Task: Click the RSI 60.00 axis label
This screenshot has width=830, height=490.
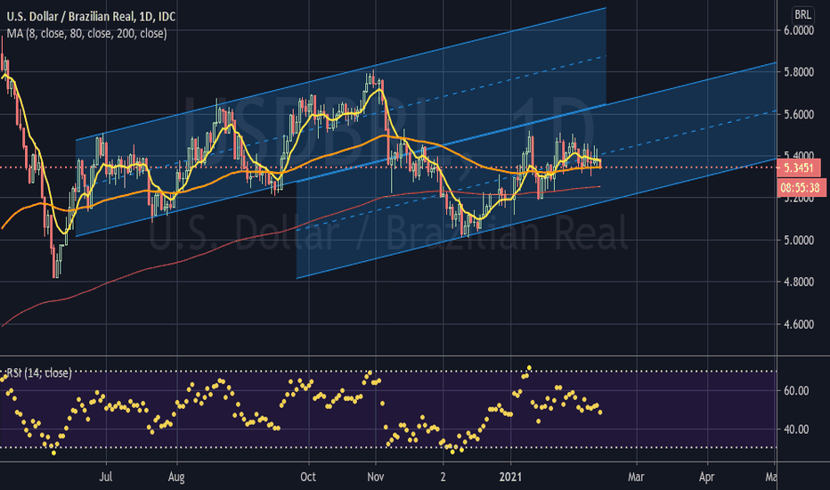Action: coord(796,391)
